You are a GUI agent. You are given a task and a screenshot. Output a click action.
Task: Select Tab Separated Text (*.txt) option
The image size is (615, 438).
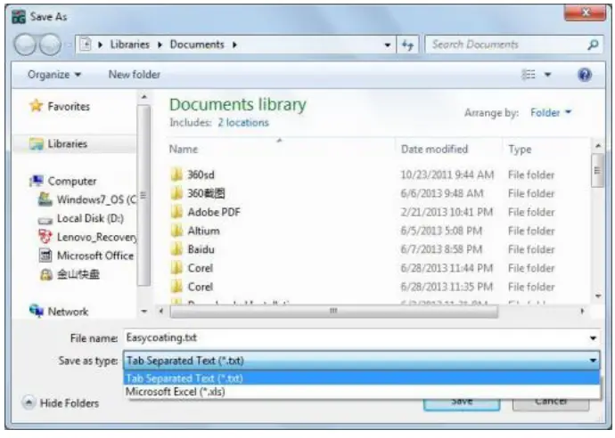(x=362, y=378)
